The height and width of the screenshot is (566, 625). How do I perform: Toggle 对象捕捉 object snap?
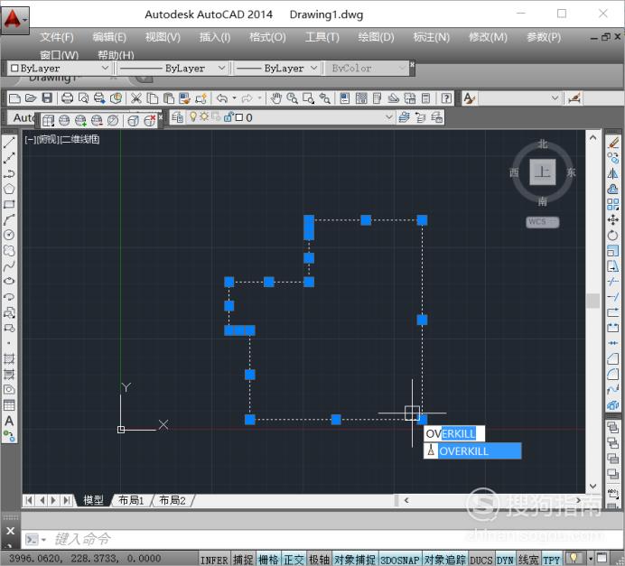[355, 560]
